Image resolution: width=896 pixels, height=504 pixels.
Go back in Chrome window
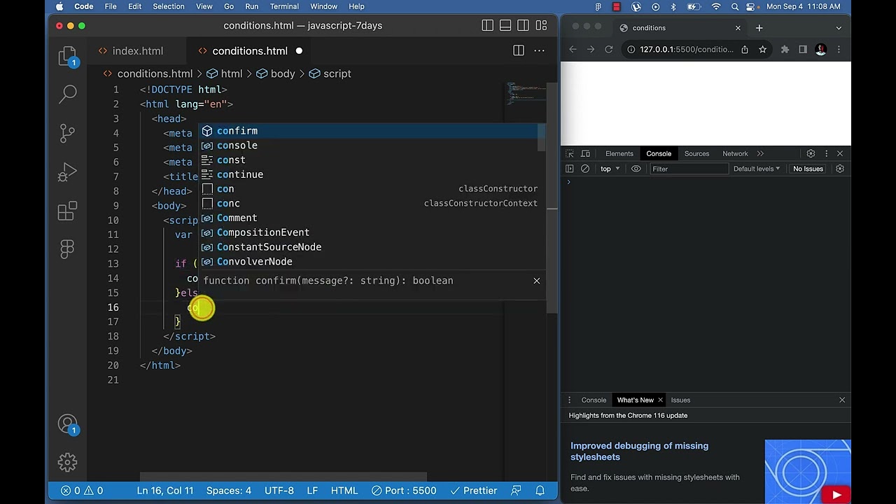573,50
